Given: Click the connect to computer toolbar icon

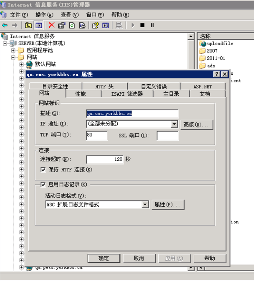Looking at the screenshot, I should coord(119,25).
